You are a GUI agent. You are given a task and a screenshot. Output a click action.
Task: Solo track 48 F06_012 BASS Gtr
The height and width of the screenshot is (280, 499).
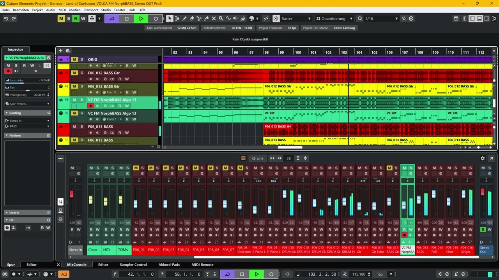point(81,86)
